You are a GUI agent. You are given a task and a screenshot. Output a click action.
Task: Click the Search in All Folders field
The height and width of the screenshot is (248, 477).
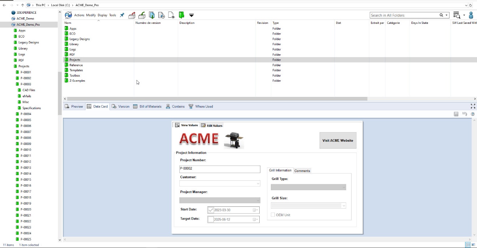click(403, 15)
